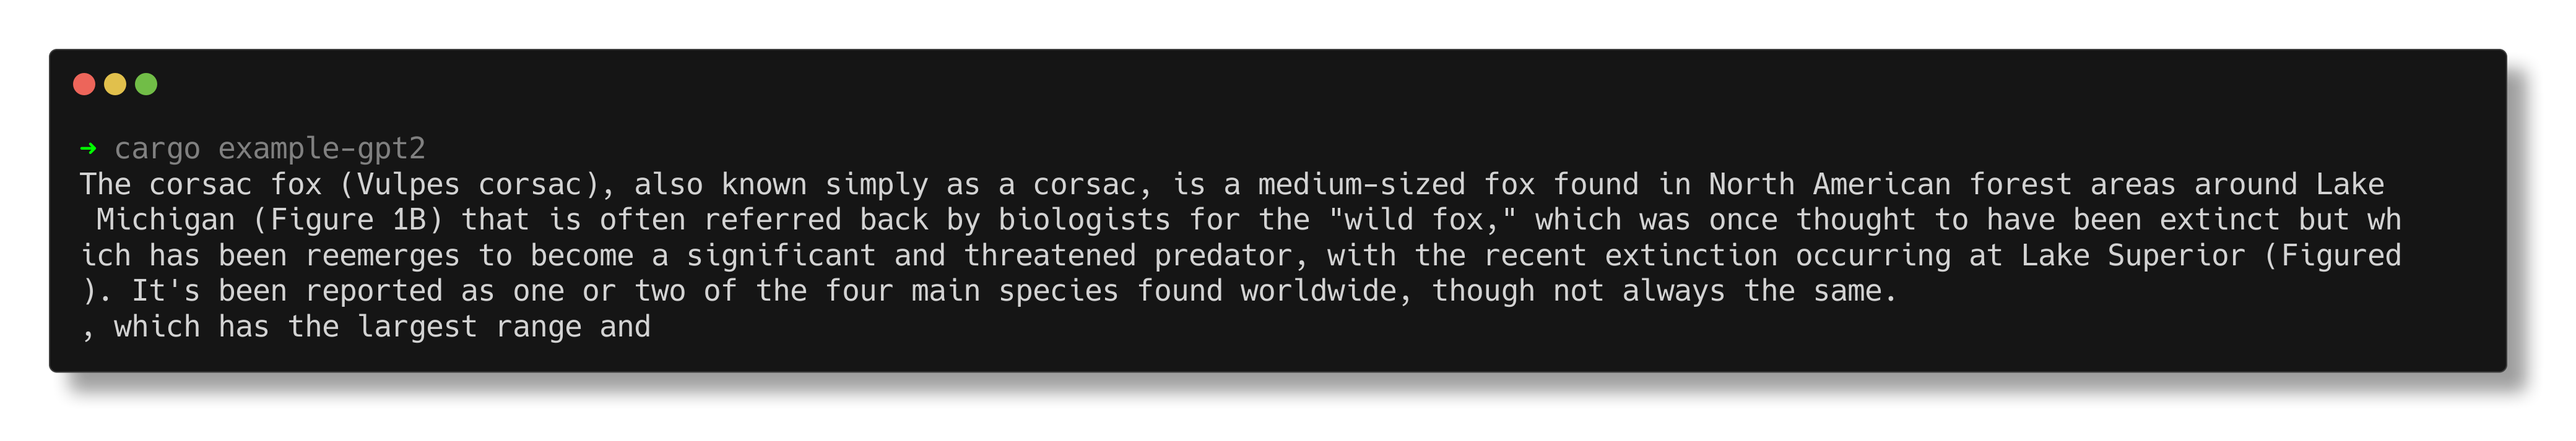Click the red close window button
The height and width of the screenshot is (441, 2576).
pos(84,84)
